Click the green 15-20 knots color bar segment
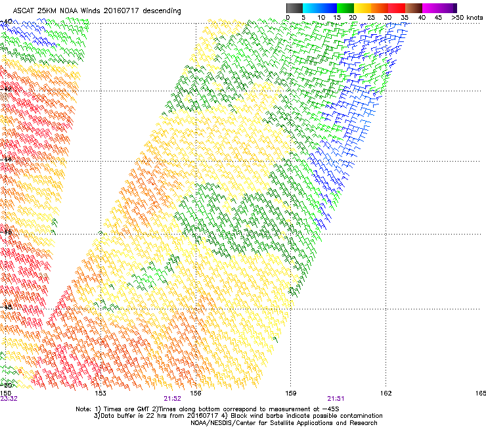The height and width of the screenshot is (427, 486). coord(345,8)
